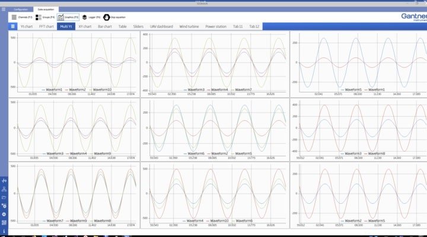Switch to the Wind turbine tab
427x237 pixels.
click(189, 27)
